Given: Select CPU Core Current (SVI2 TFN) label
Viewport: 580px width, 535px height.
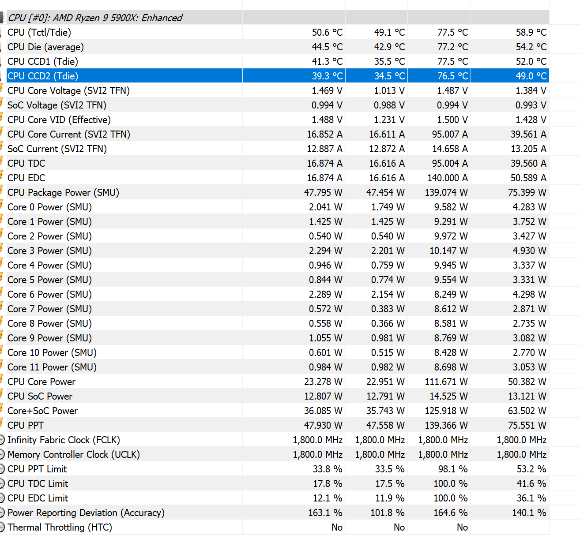Looking at the screenshot, I should coord(69,134).
